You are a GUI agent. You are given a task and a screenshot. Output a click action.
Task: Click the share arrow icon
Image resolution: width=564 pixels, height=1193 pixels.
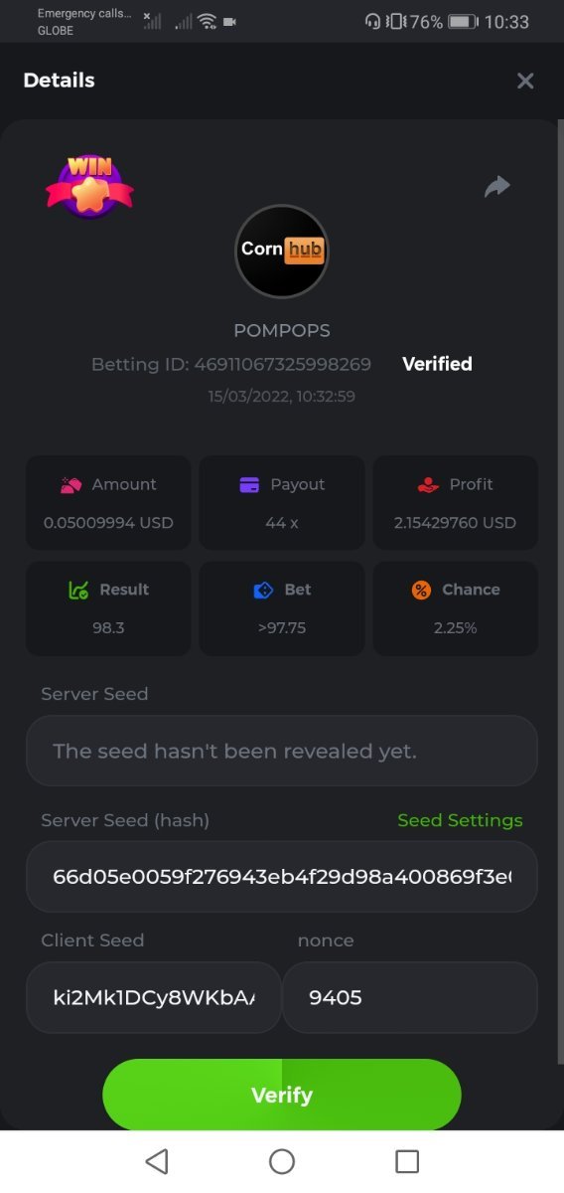click(497, 187)
